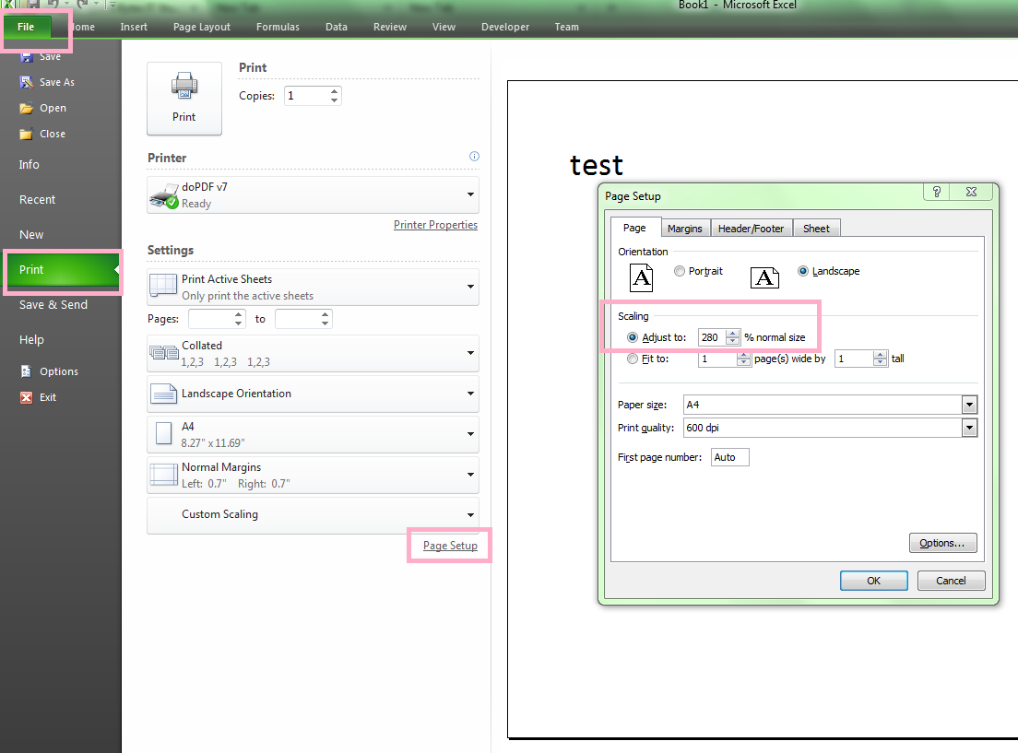
Task: Click the Printer Properties link
Action: click(435, 224)
